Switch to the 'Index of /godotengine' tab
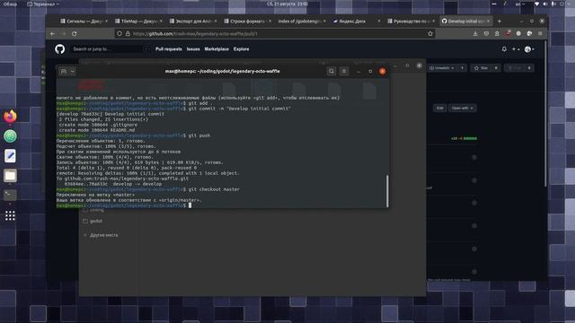Viewport: 575px width, 323px height. click(302, 22)
